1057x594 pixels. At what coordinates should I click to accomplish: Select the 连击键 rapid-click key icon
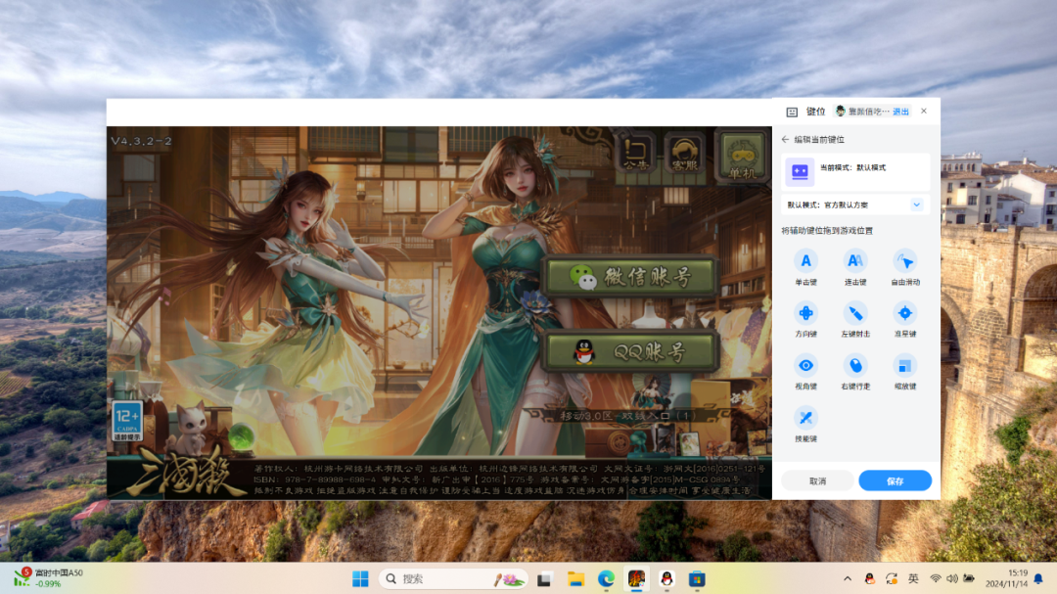point(855,261)
